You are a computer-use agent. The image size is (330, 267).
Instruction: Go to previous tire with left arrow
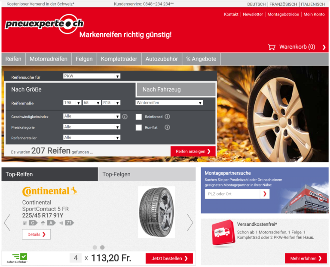coord(7,222)
